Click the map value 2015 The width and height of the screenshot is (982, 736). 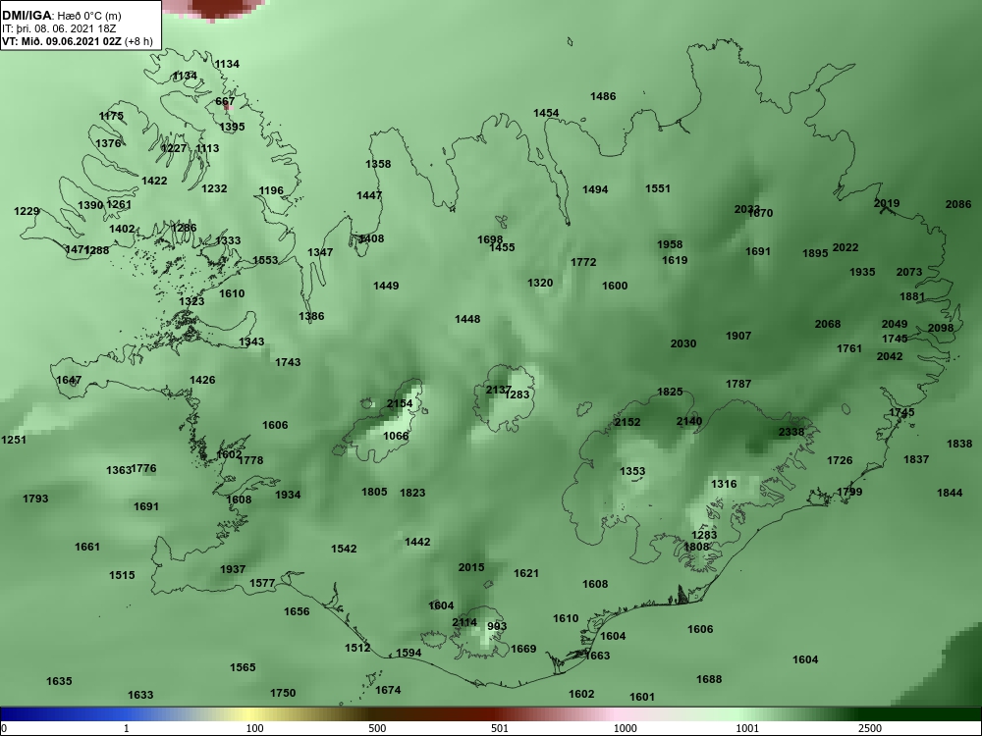pos(471,567)
